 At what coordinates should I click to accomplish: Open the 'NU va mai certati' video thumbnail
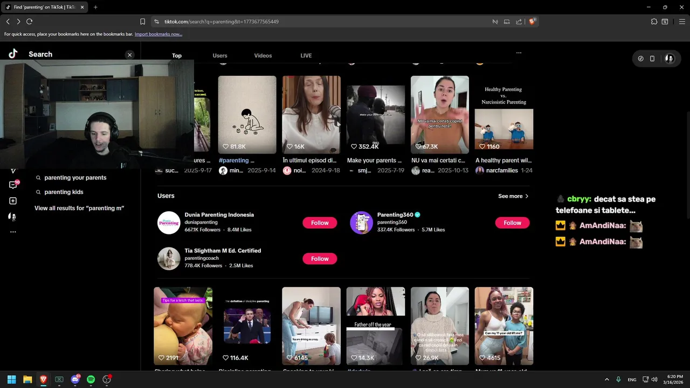(x=439, y=114)
